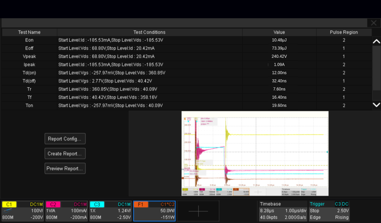Close the test results panel
This screenshot has height=223, width=381.
tap(374, 23)
